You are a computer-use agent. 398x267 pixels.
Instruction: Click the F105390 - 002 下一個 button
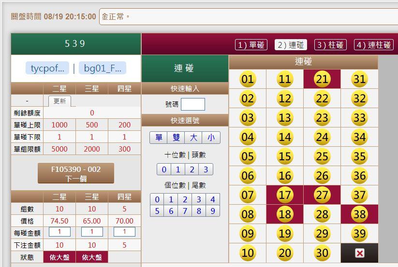click(x=76, y=173)
